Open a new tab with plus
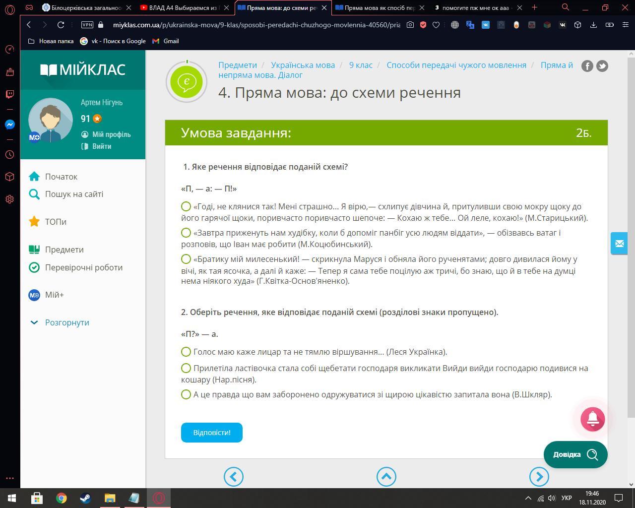635x508 pixels. click(534, 7)
